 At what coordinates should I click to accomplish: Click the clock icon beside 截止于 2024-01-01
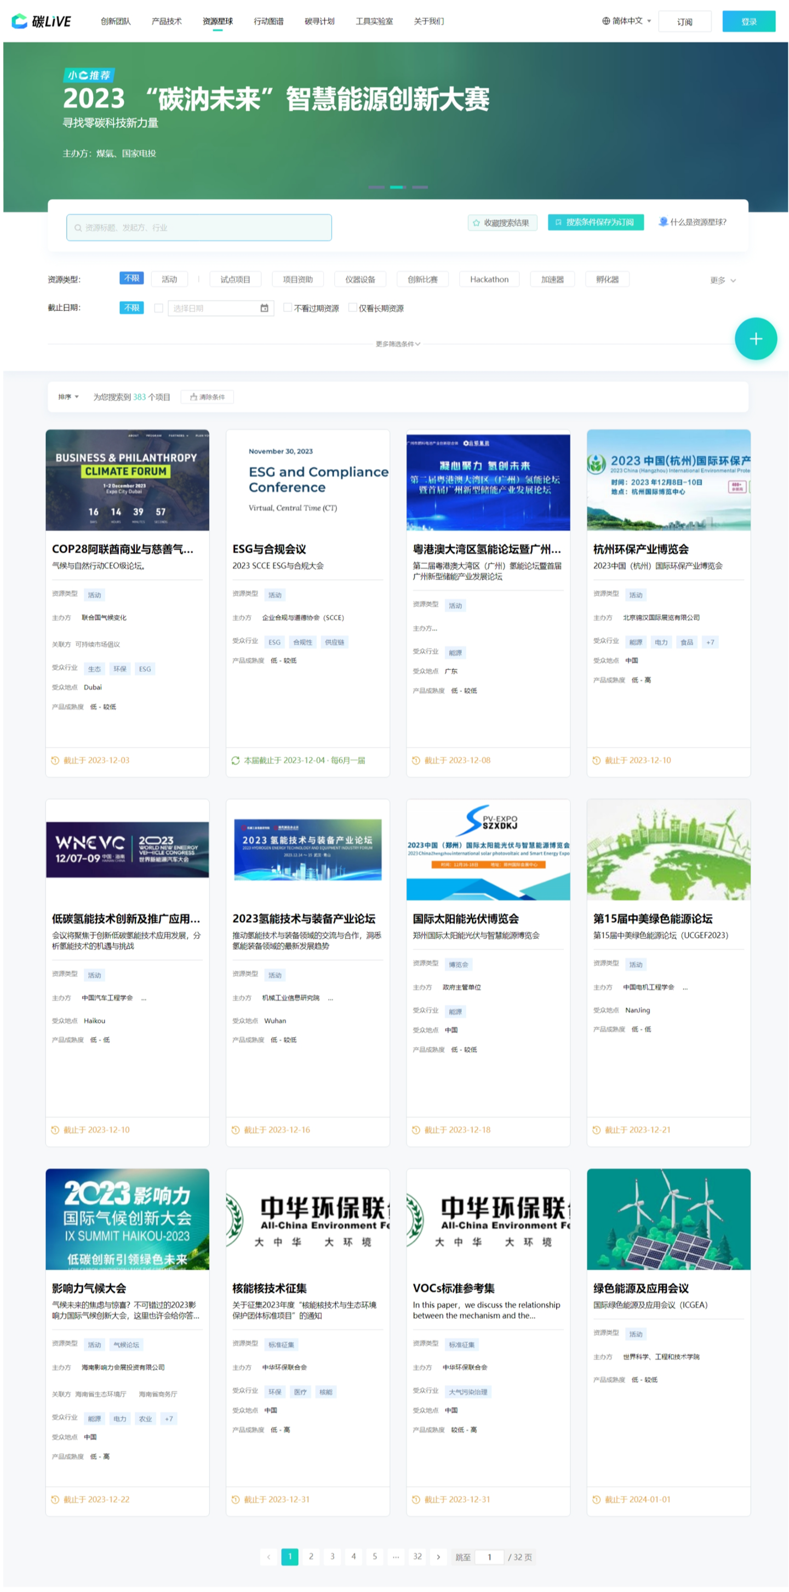point(596,1500)
